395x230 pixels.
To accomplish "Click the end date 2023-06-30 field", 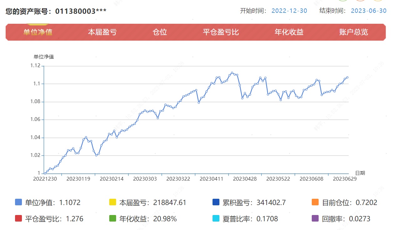I will (x=368, y=11).
